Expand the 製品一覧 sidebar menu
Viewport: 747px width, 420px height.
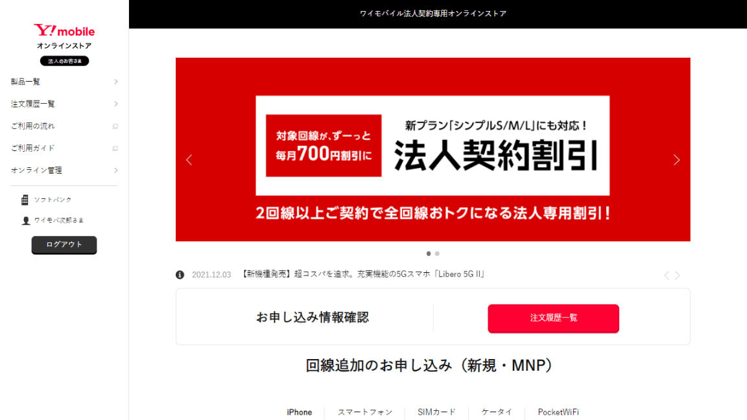[x=64, y=82]
